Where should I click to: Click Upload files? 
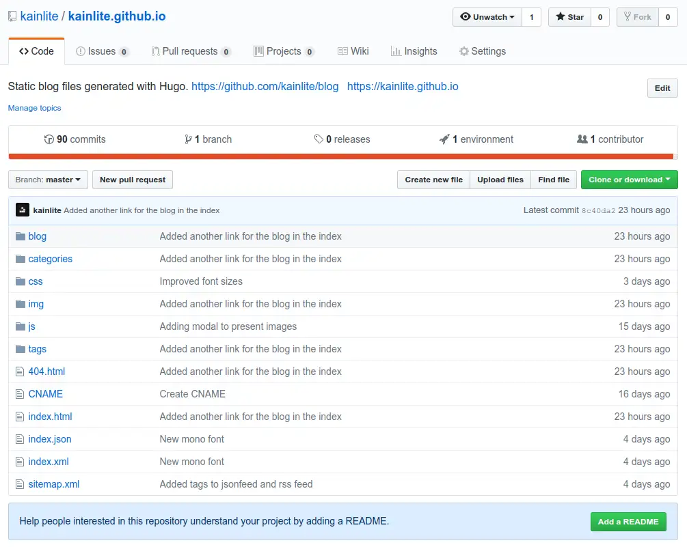click(500, 180)
